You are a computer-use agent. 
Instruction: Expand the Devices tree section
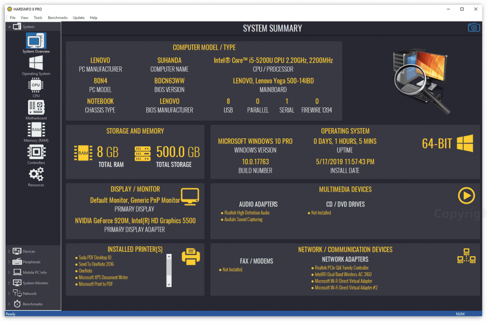click(9, 252)
